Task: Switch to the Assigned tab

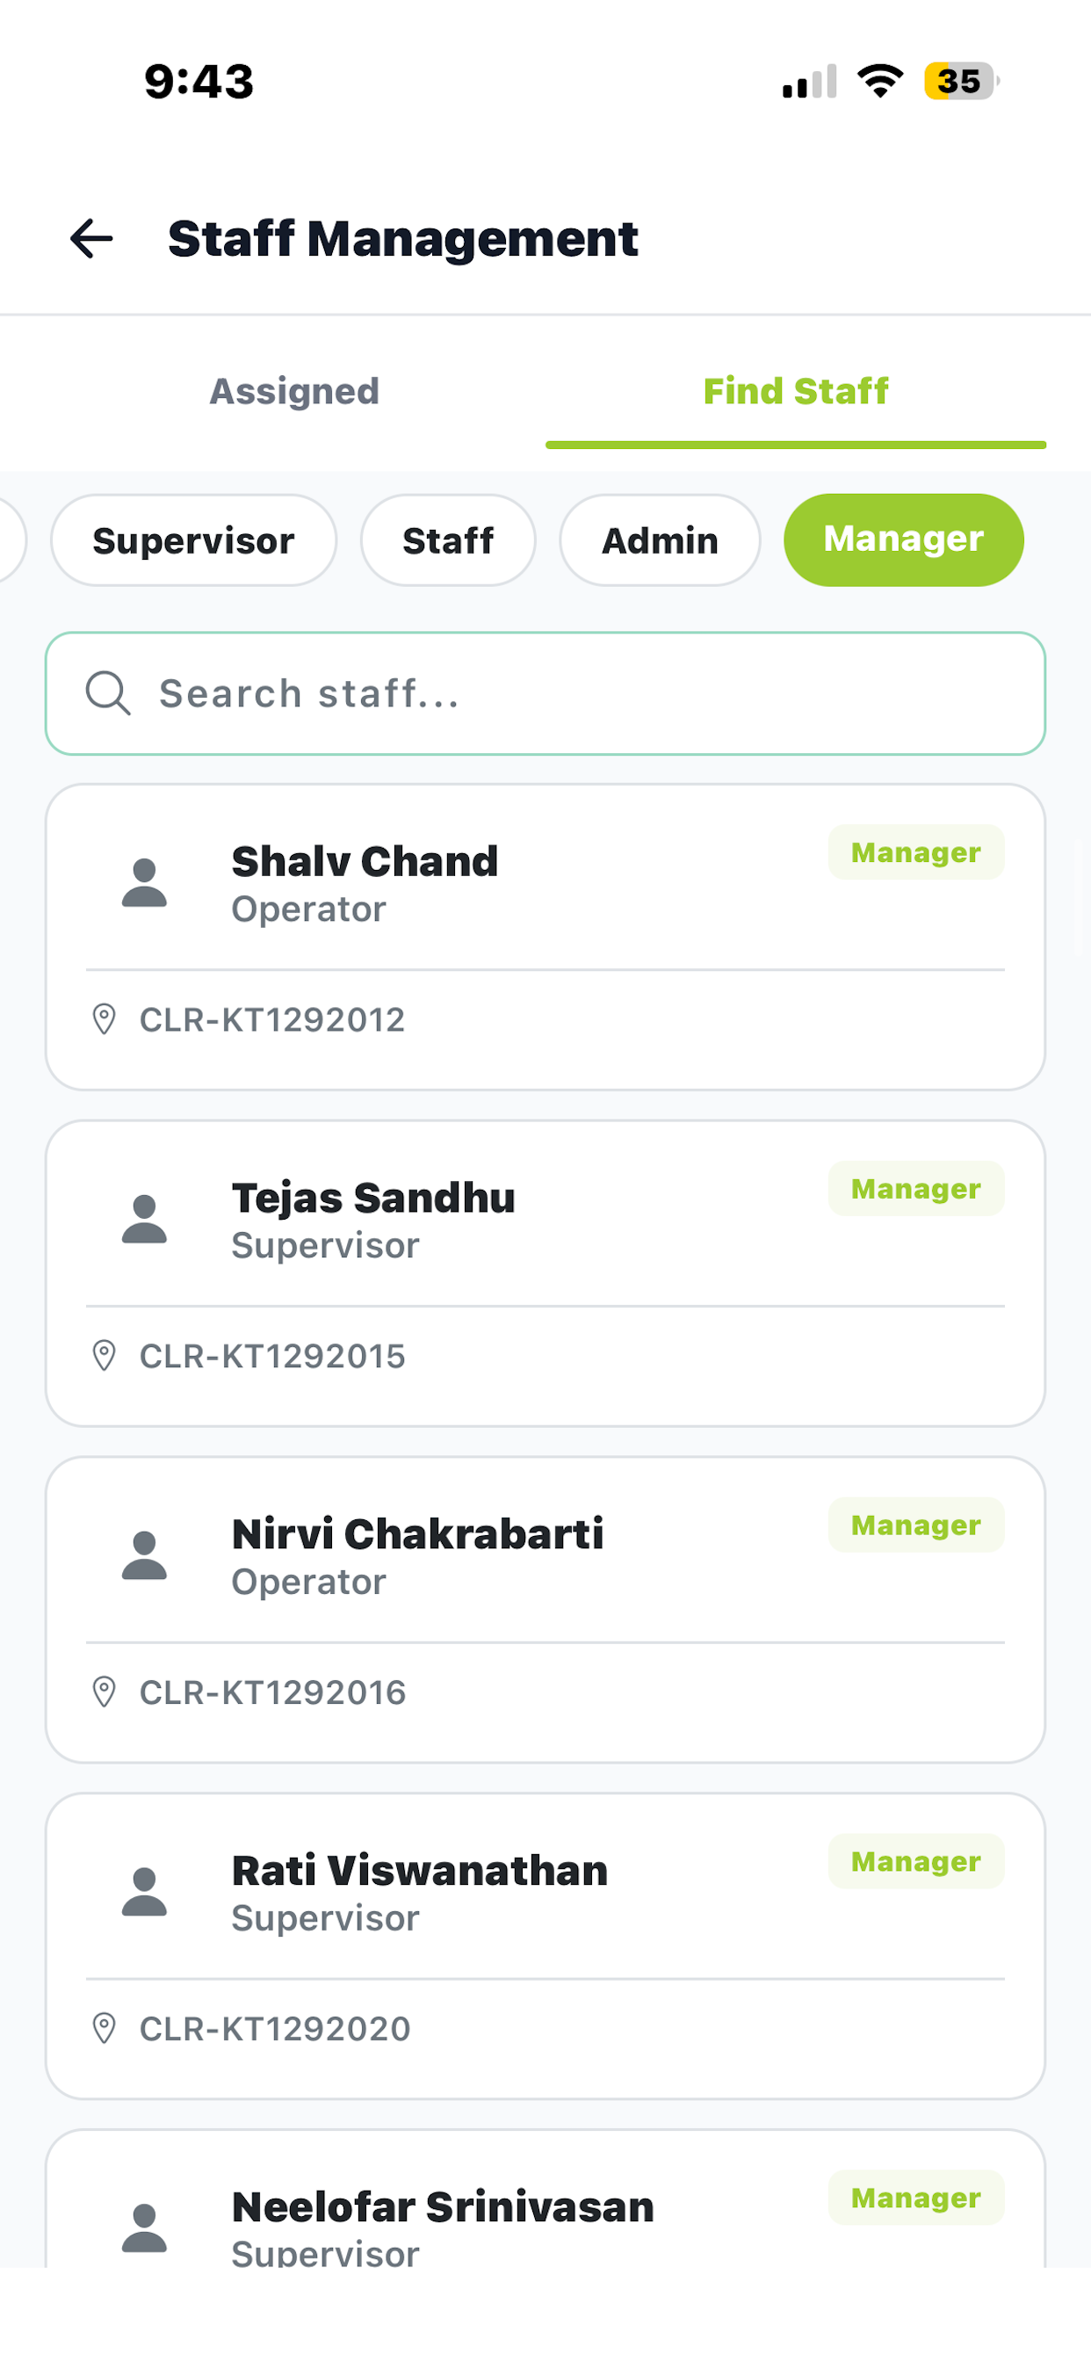Action: pos(294,392)
